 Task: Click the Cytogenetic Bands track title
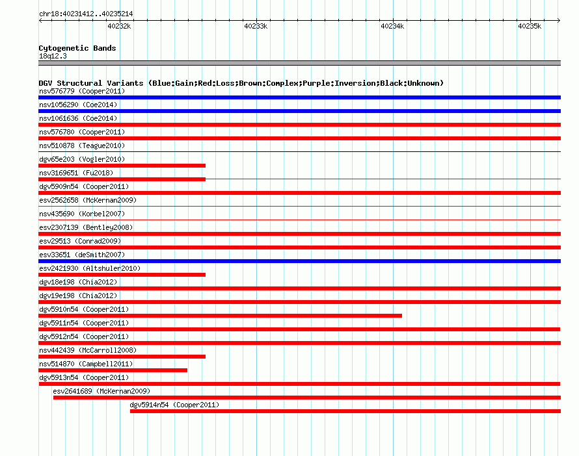coord(77,48)
